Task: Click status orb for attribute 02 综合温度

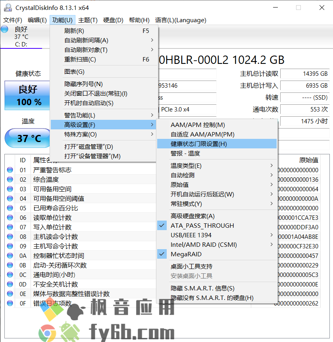Action: [10, 179]
